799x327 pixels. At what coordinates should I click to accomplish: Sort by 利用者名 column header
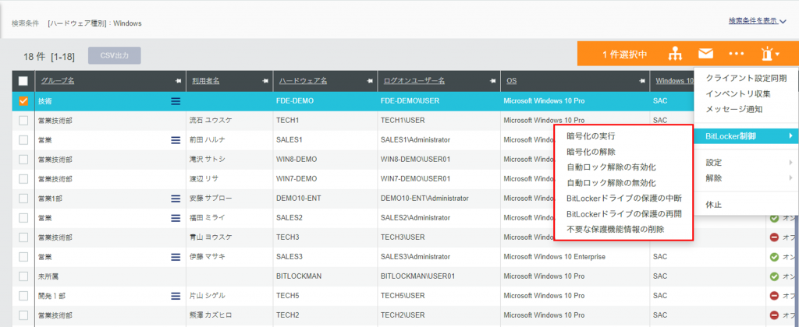click(x=206, y=81)
